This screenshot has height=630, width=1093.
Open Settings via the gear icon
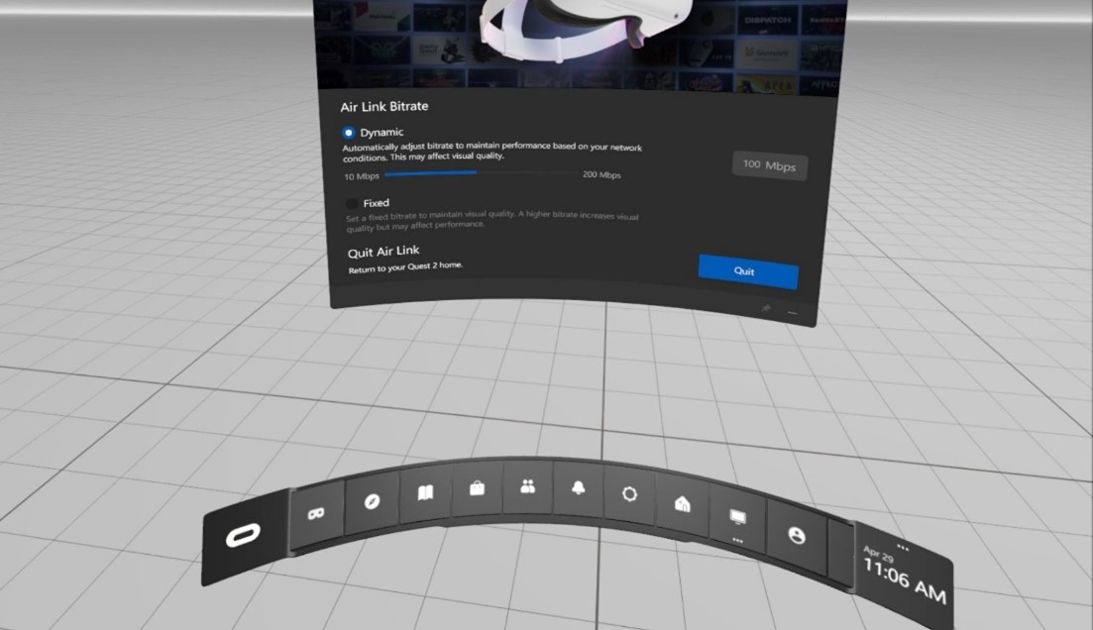click(629, 493)
